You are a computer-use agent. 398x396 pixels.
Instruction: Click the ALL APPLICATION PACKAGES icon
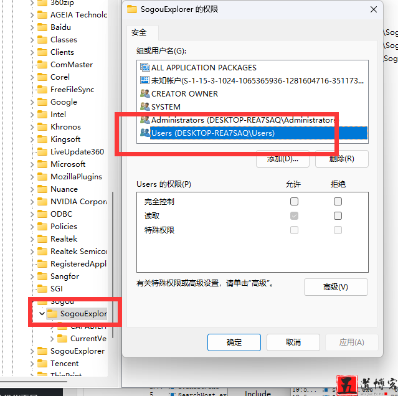coord(145,67)
